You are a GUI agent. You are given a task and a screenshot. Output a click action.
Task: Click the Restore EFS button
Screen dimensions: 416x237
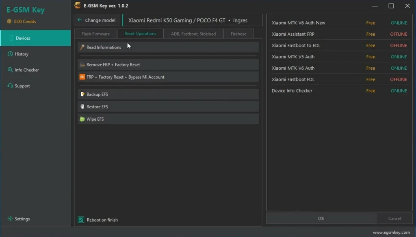pos(168,107)
